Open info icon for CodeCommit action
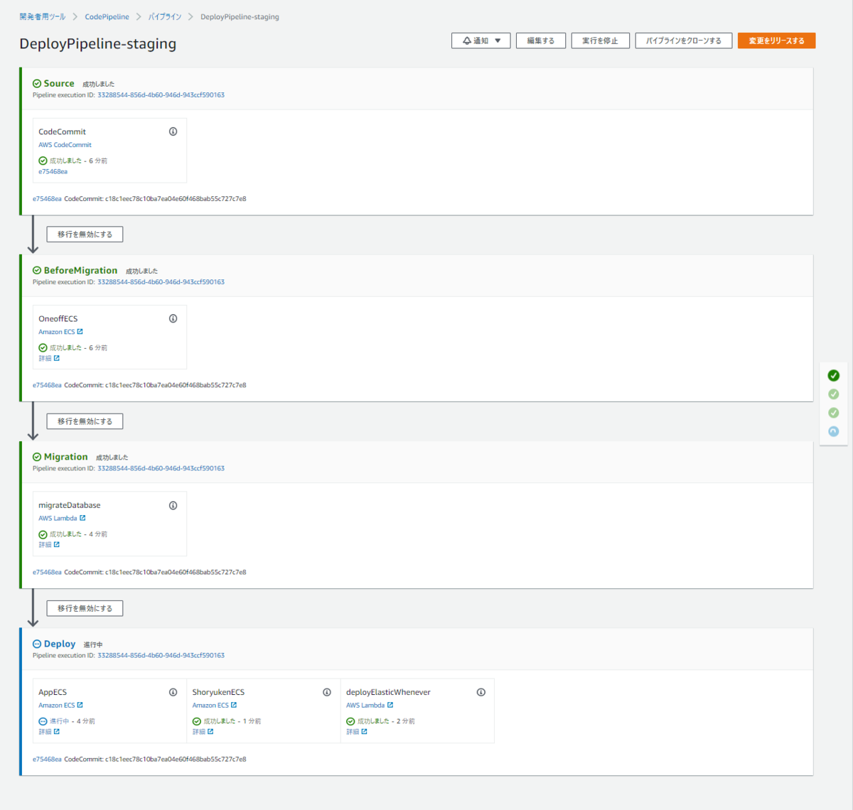 coord(173,131)
